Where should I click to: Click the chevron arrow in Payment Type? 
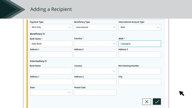point(69,27)
